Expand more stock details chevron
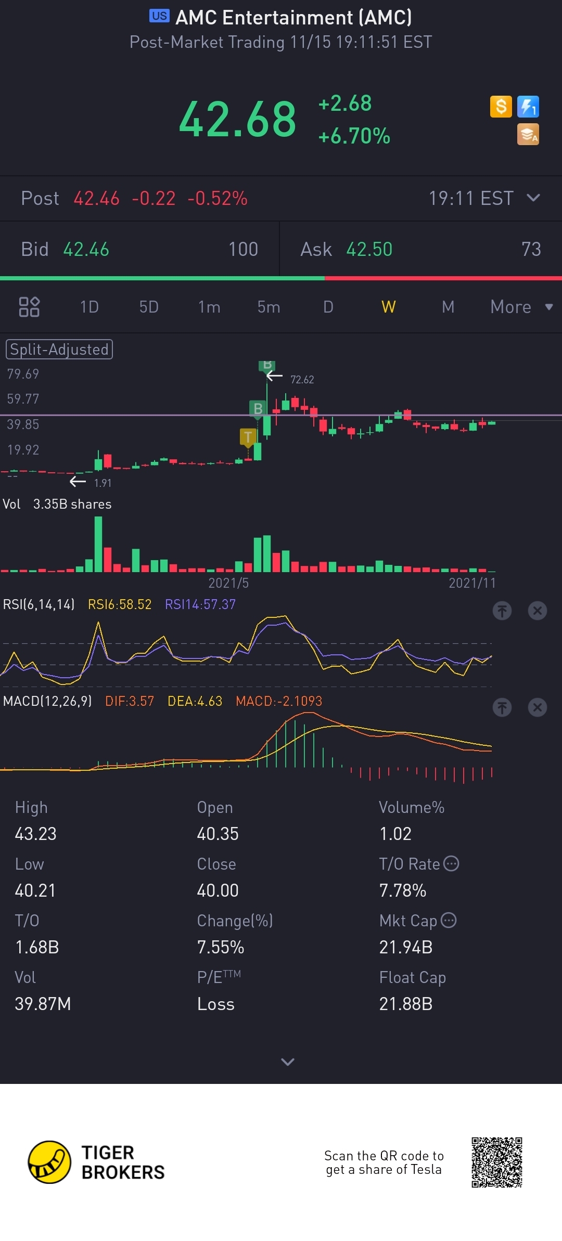 pyautogui.click(x=288, y=1062)
